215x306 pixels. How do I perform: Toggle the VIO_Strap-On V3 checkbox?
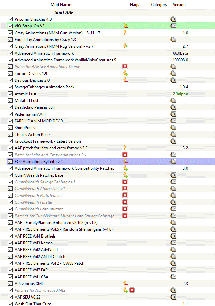(11, 26)
